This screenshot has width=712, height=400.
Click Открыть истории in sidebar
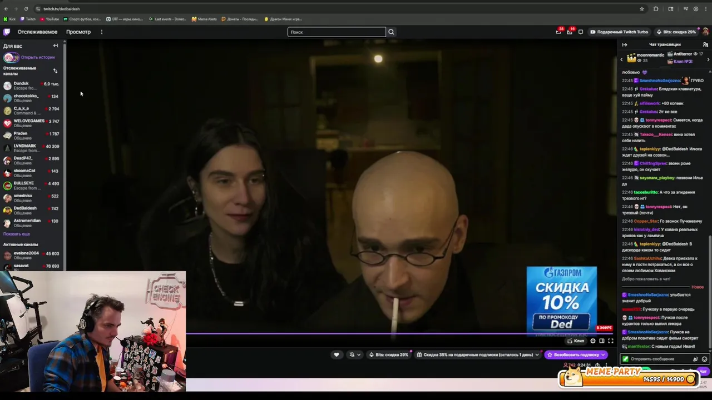pos(38,57)
